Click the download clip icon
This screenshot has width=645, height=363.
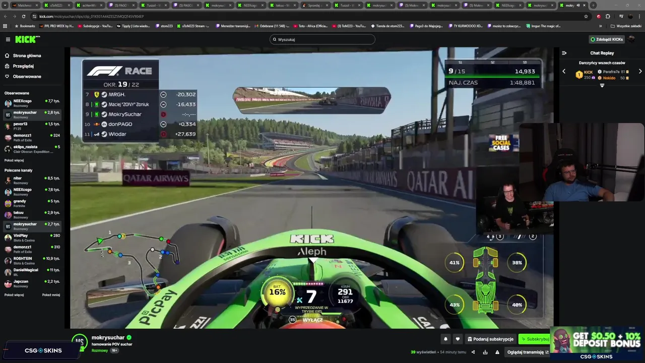[x=485, y=352]
